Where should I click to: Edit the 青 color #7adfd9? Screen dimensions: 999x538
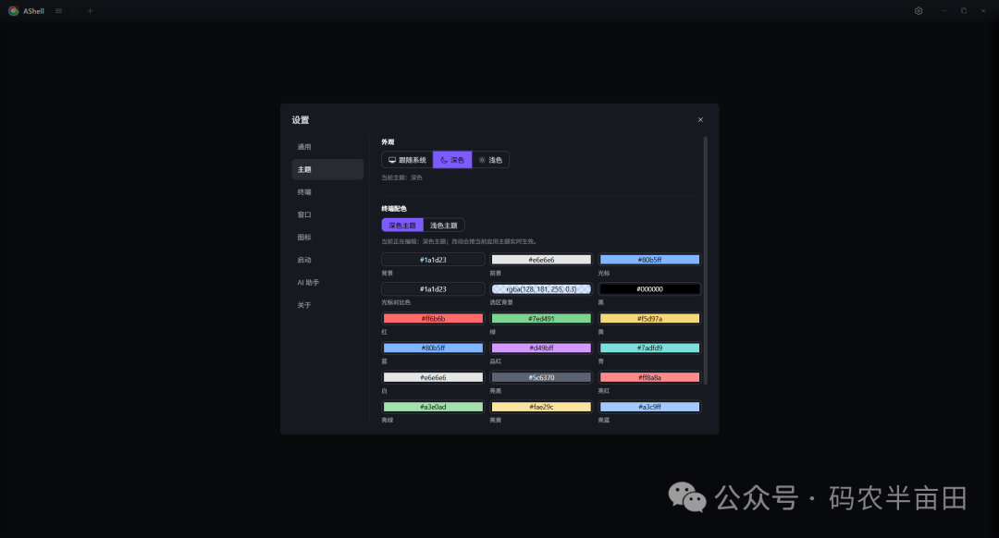(649, 348)
